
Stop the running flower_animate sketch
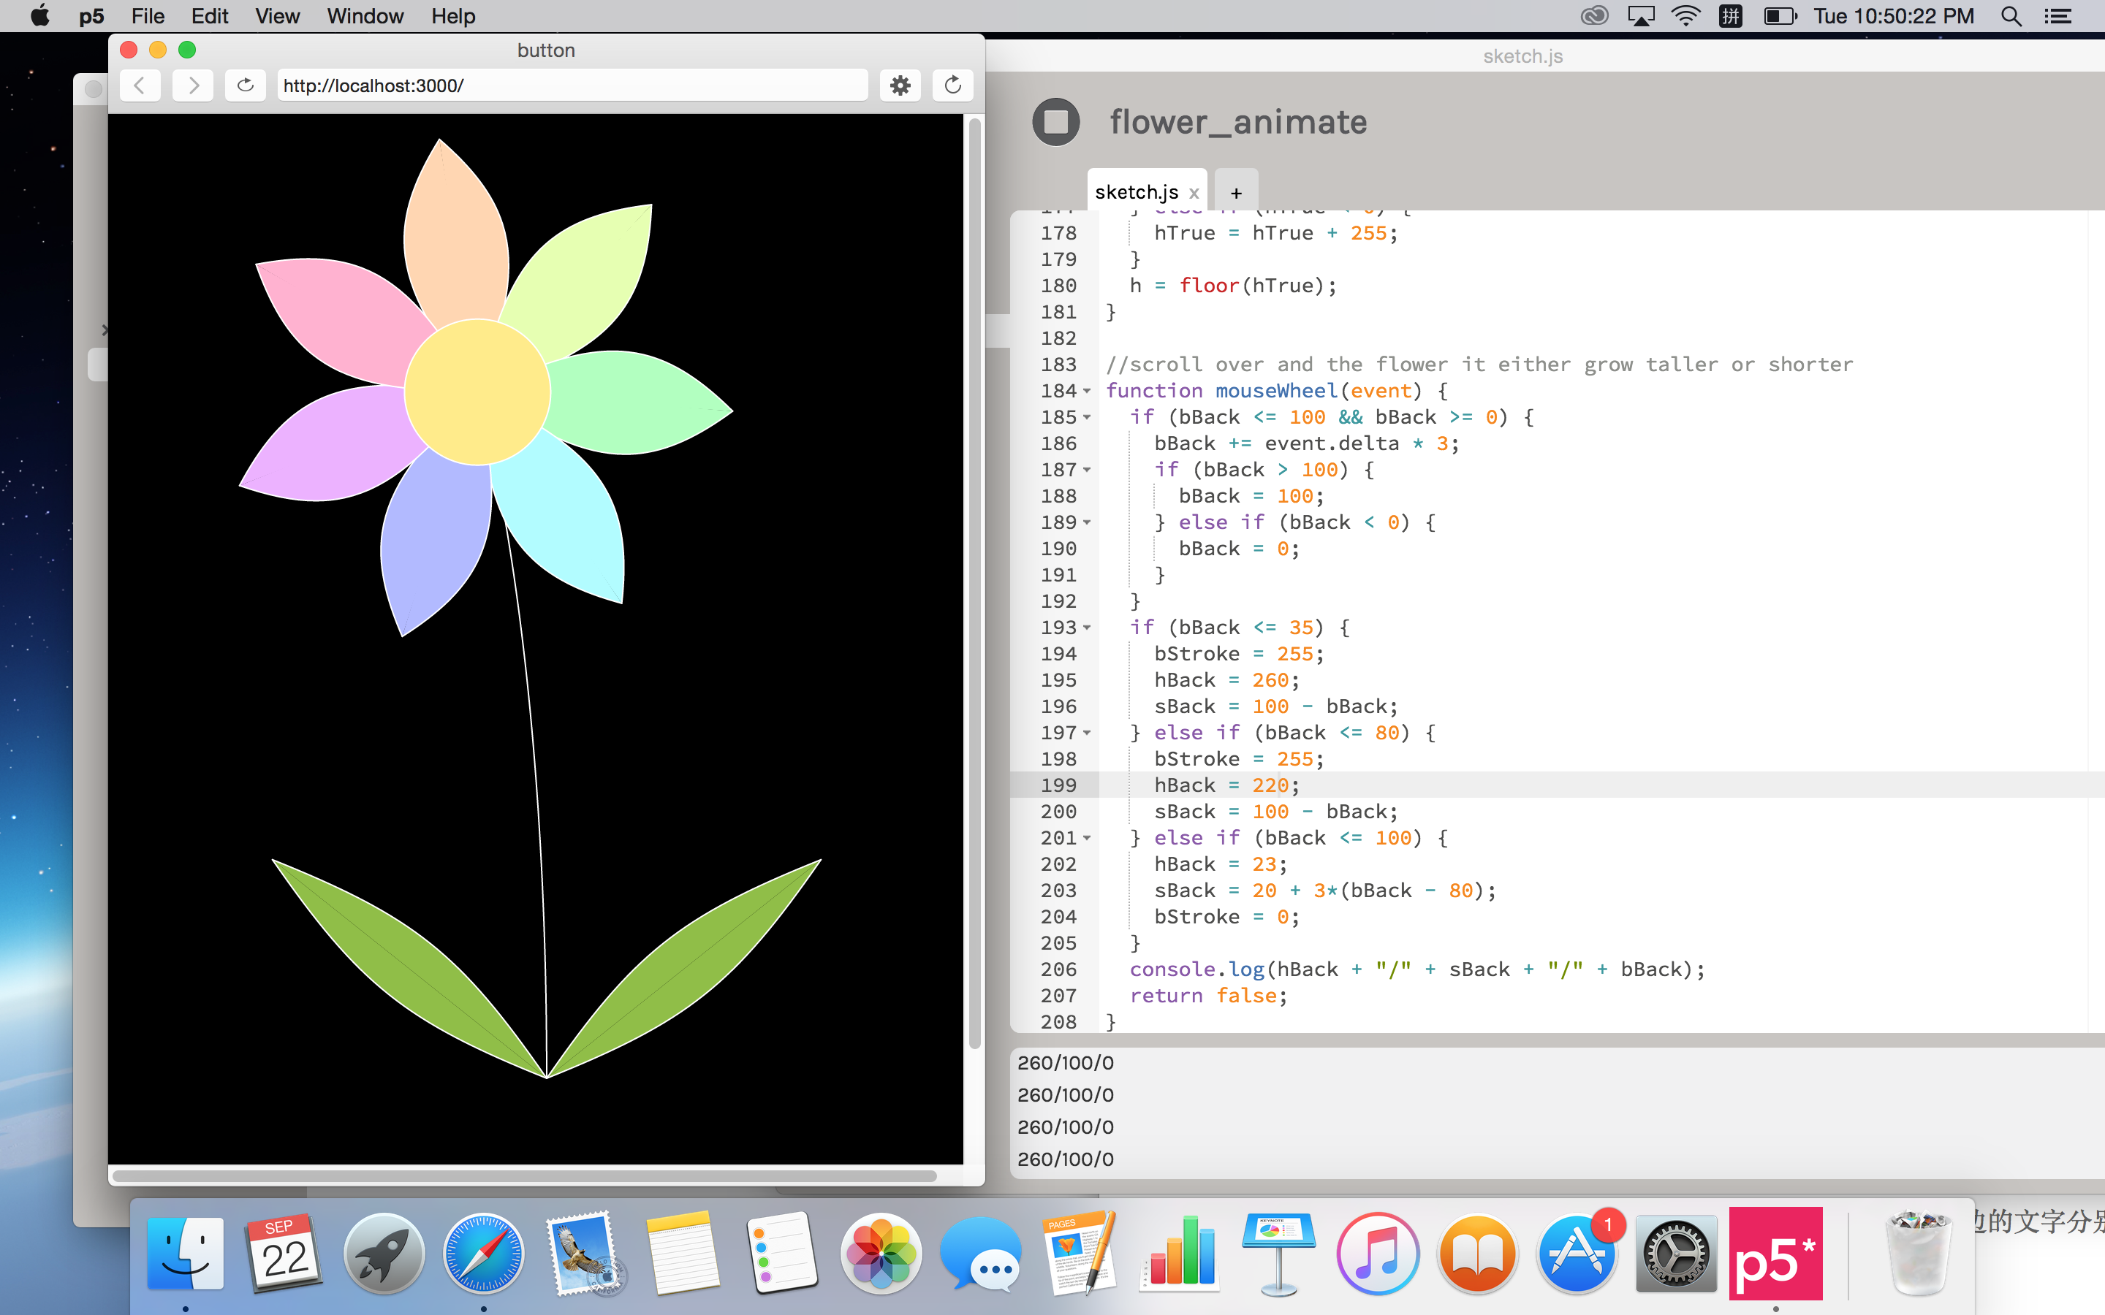click(x=1056, y=122)
